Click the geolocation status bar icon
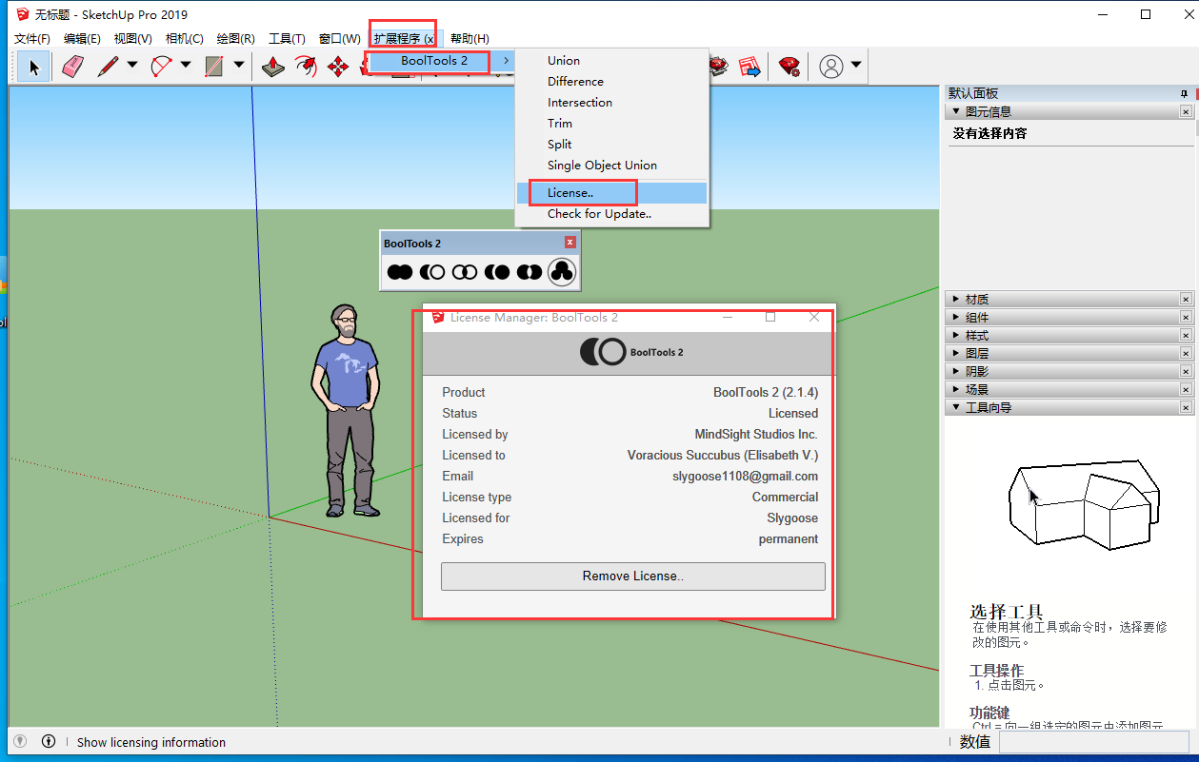This screenshot has width=1199, height=762. pos(20,741)
